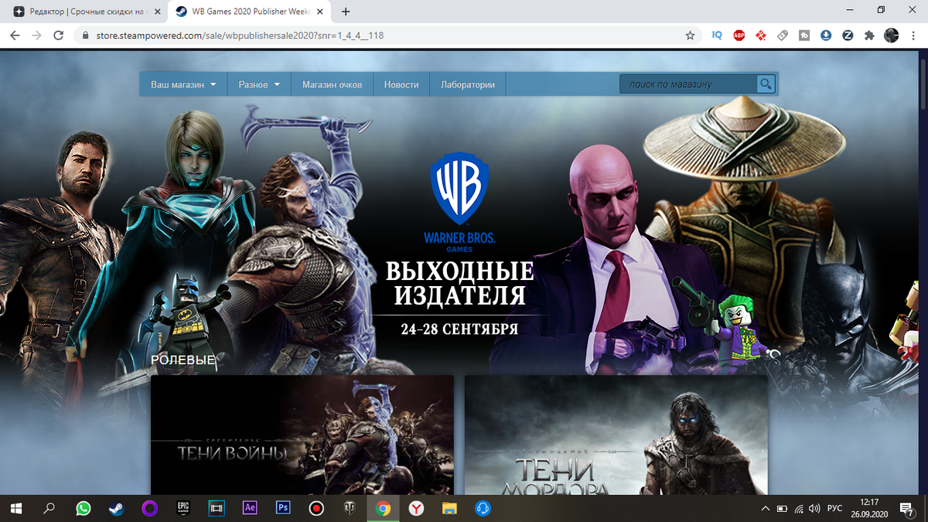Open the Chrome three-dot menu
This screenshot has height=522, width=928.
tap(913, 36)
